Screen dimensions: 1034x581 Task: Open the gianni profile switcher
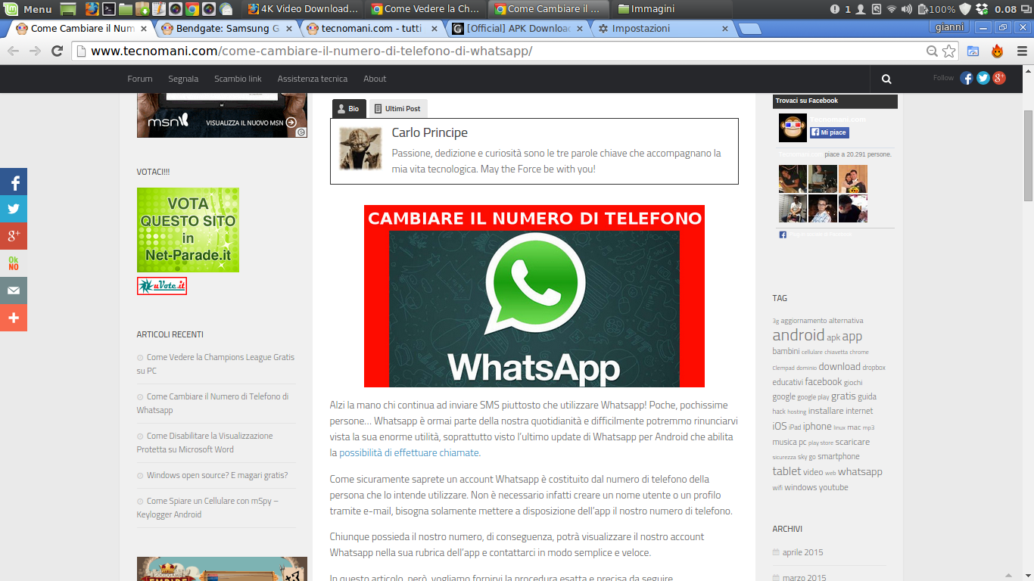(x=949, y=27)
